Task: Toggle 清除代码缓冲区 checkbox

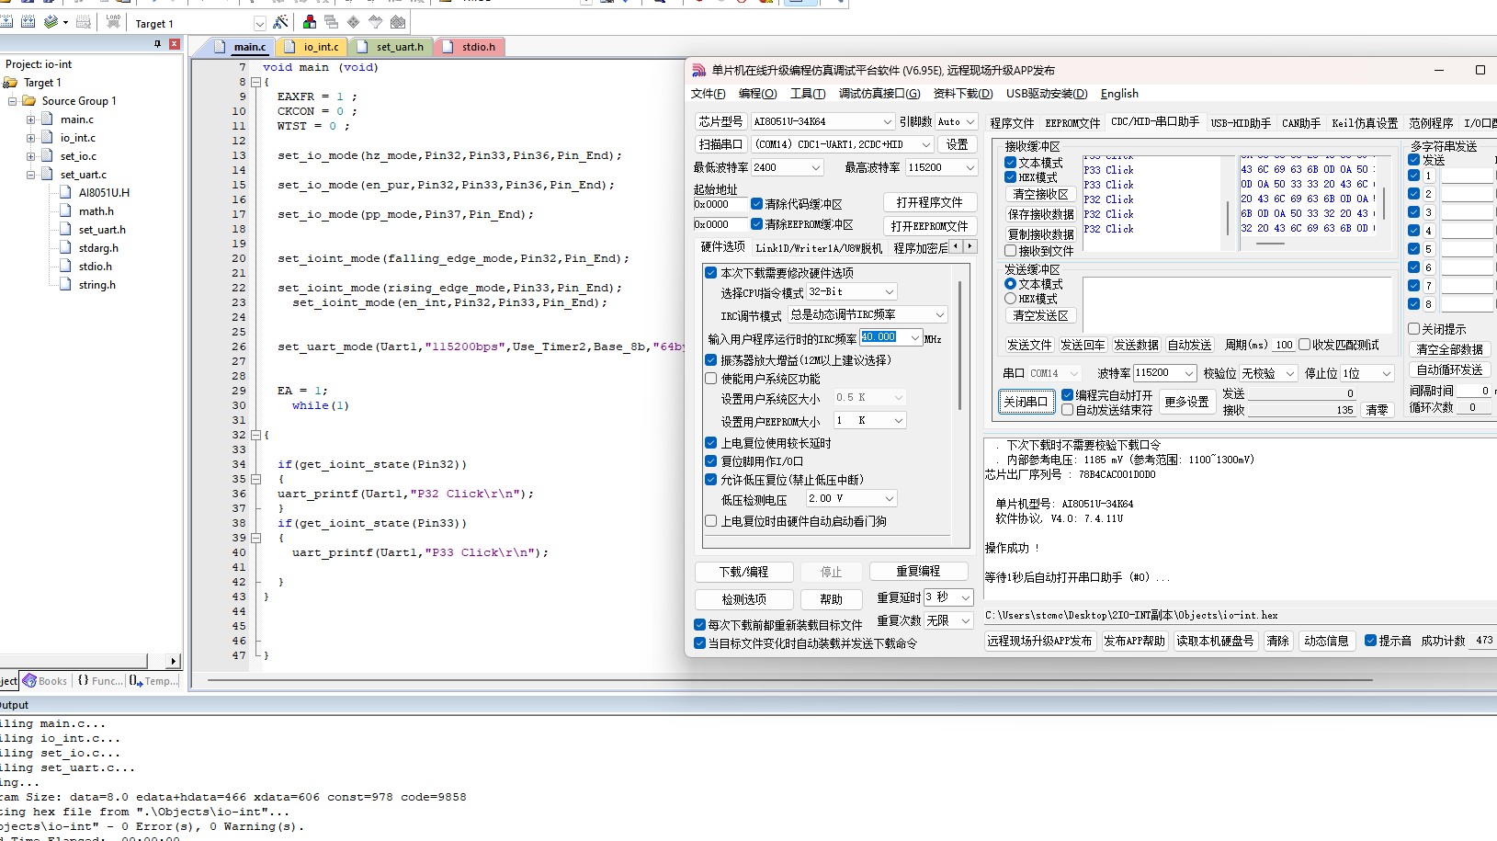Action: (756, 204)
